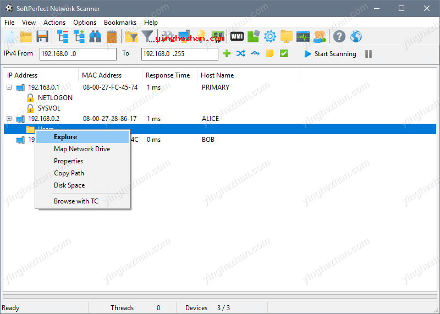Open the WMI query tool icon

click(x=237, y=36)
